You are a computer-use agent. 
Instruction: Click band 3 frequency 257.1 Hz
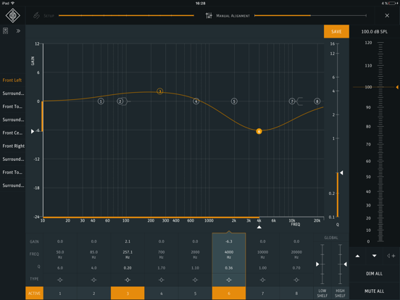[128, 254]
